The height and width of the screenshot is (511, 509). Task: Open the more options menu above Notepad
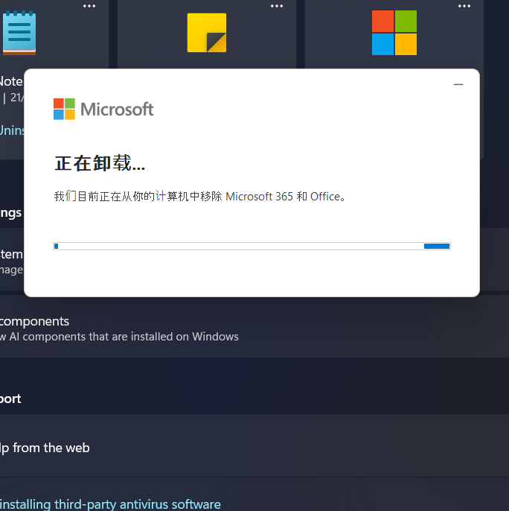(x=89, y=6)
